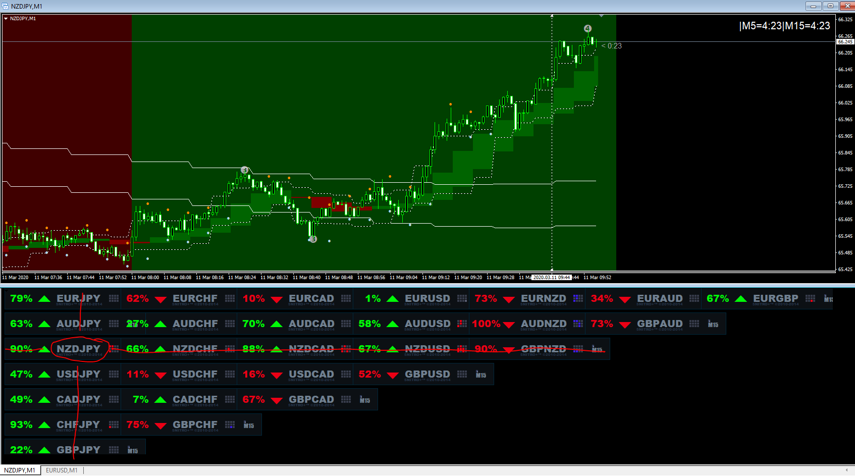This screenshot has height=476, width=855.
Task: Click the grid icon beside AUDUSD
Action: tap(462, 324)
